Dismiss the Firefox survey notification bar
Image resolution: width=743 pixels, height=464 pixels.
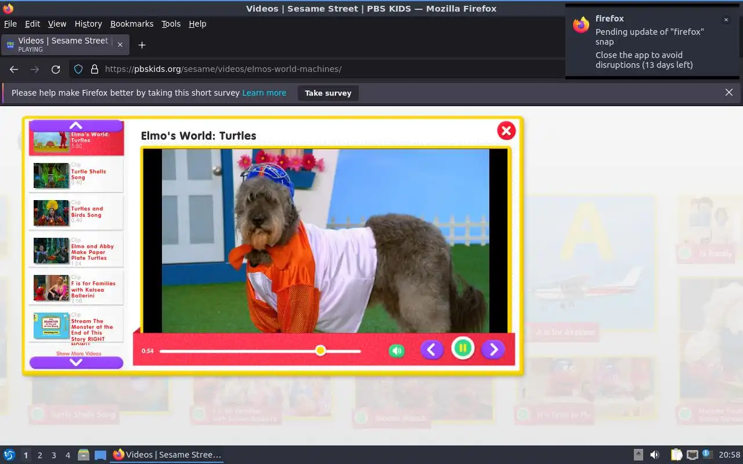[x=729, y=92]
